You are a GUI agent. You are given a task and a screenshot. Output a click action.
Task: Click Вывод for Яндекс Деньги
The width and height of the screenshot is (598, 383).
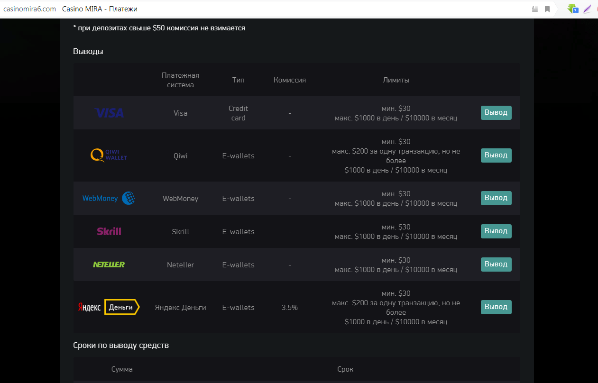[496, 307]
